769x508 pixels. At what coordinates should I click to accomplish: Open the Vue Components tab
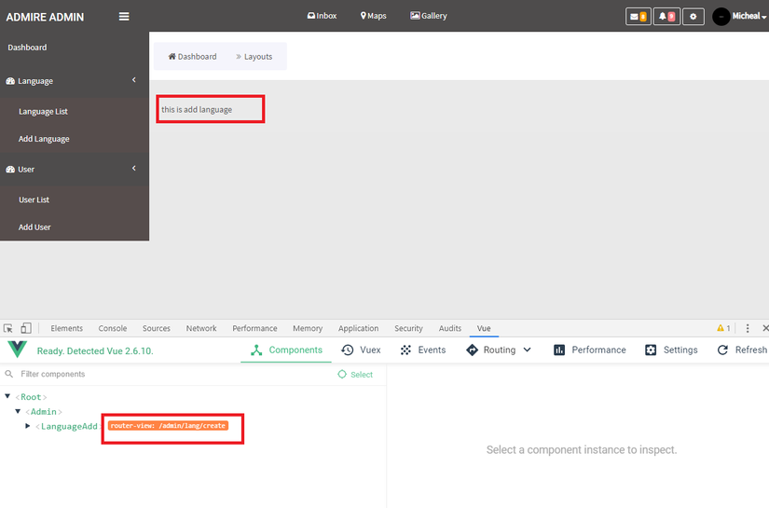tap(286, 350)
